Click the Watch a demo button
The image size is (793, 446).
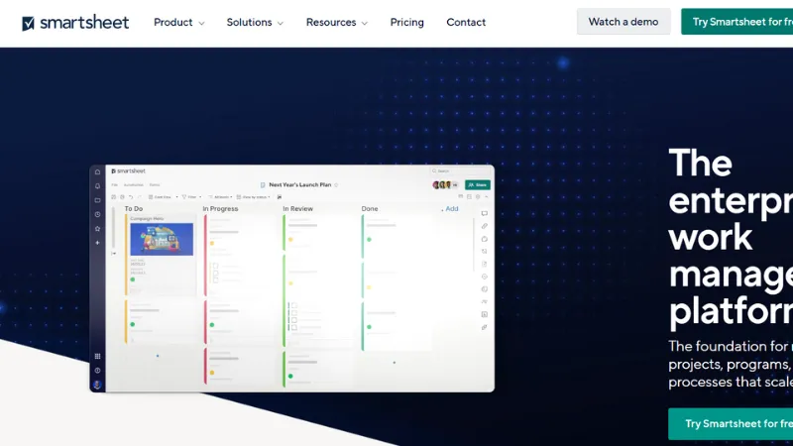click(623, 22)
